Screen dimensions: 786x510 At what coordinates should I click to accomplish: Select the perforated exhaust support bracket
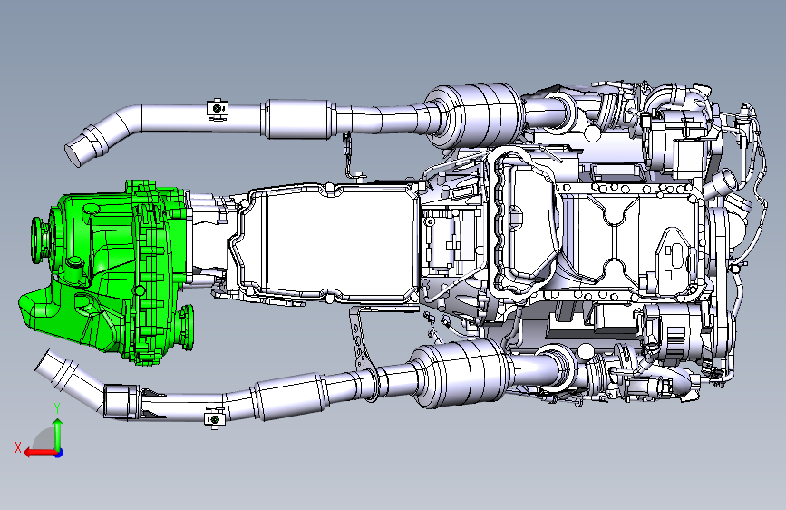click(x=359, y=339)
